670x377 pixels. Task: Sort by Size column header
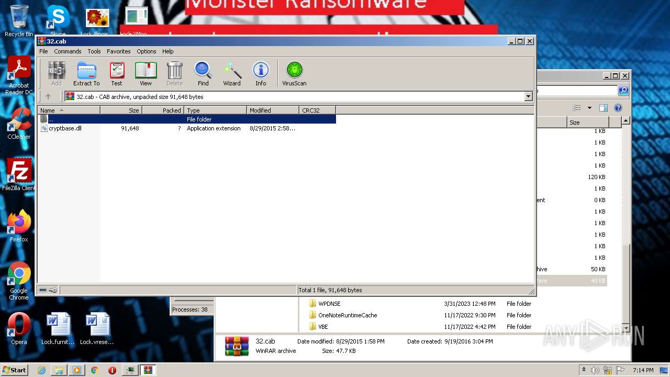coord(121,110)
